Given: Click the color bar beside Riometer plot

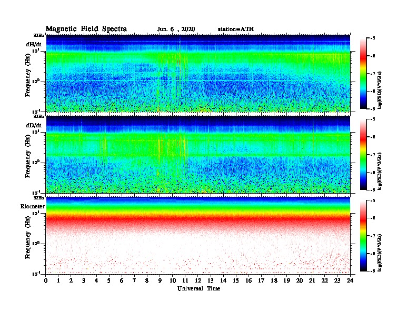Looking at the screenshot, I should (363, 236).
